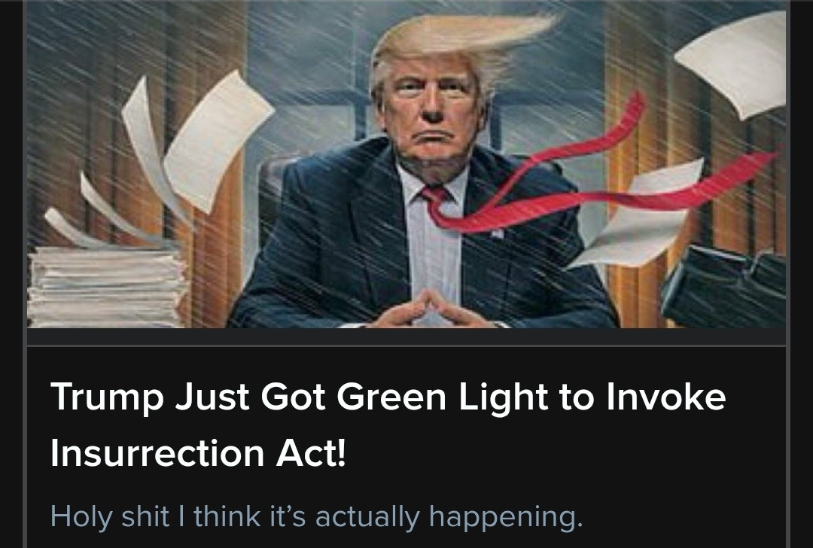The height and width of the screenshot is (548, 813).
Task: Click the word "Trump" in the headline
Action: pos(107,397)
